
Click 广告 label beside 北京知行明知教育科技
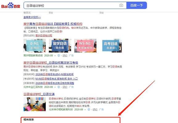click(x=101, y=109)
